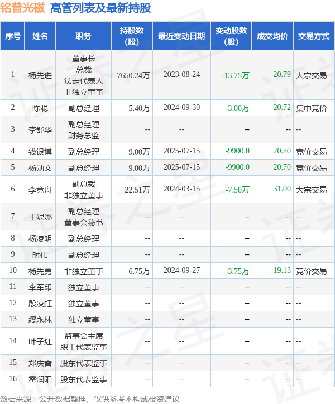Click the holding value 6.75万

tap(139, 271)
